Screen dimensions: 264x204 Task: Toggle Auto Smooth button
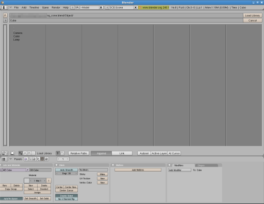67,170
